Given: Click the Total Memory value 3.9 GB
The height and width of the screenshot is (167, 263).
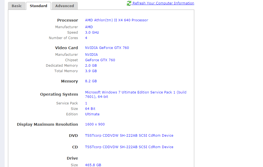Looking at the screenshot, I should pos(91,71).
